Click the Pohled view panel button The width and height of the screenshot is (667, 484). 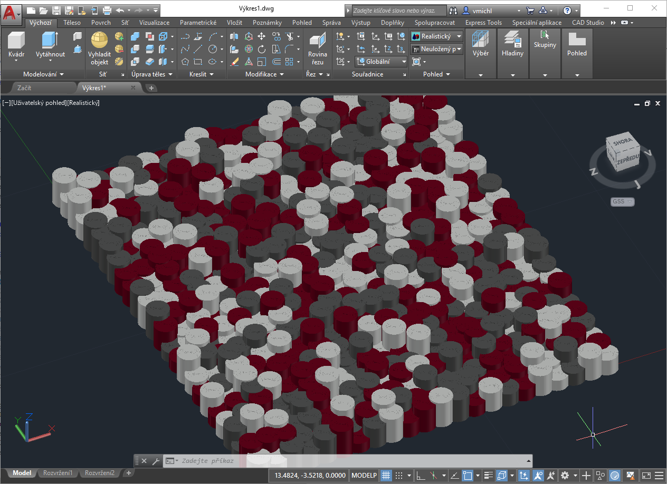577,53
